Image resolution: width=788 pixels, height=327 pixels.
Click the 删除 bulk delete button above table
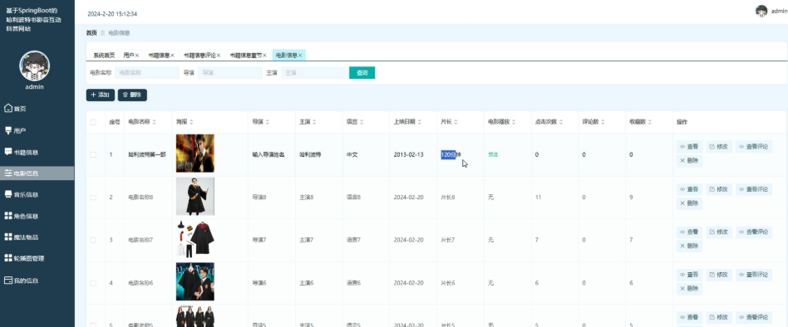pyautogui.click(x=132, y=95)
